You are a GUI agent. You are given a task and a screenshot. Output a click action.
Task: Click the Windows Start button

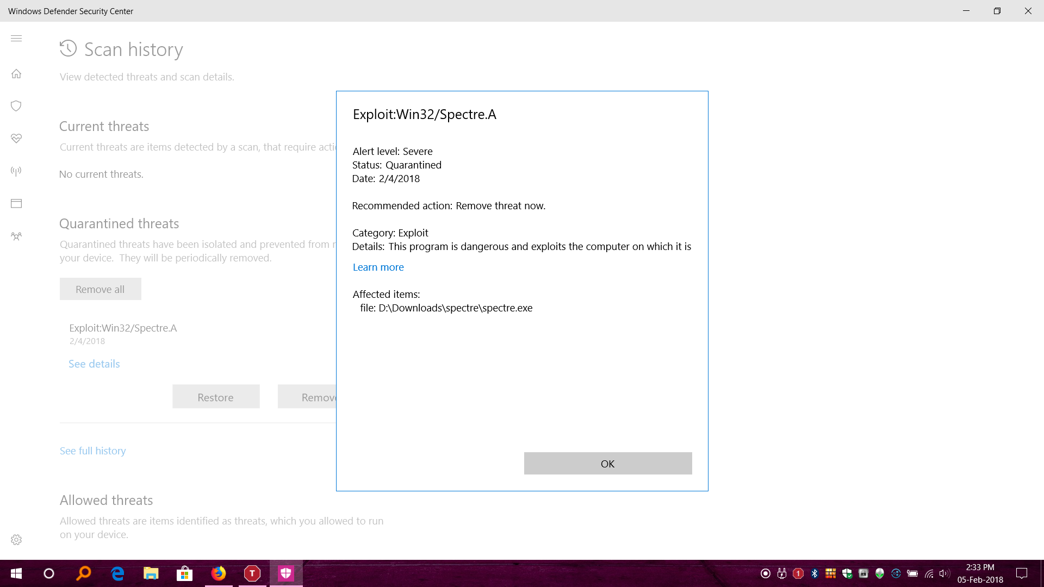pyautogui.click(x=16, y=573)
